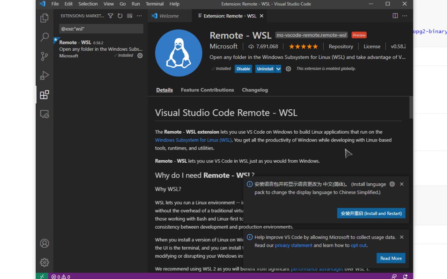
Task: Open the privacy statement link
Action: pos(293,245)
